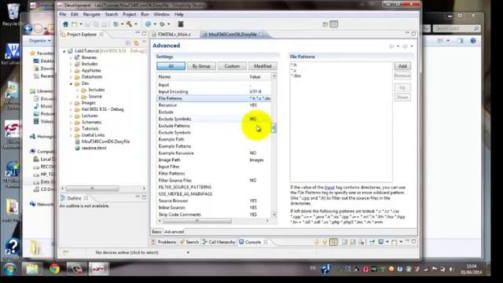Screen dimensions: 503x283
Task: Click the back arrow in the Explorer window
Action: pyautogui.click(x=28, y=29)
